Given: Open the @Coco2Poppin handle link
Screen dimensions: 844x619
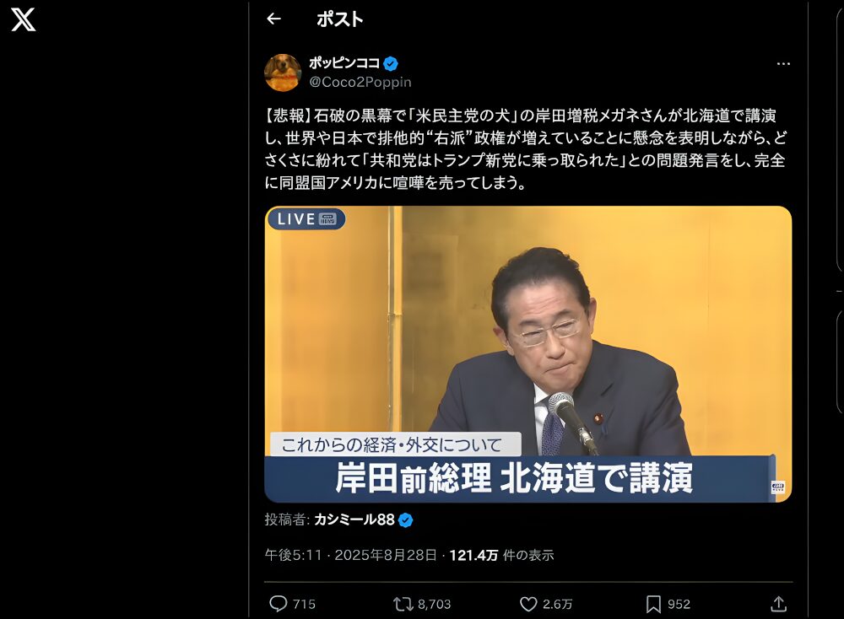Looking at the screenshot, I should tap(360, 82).
